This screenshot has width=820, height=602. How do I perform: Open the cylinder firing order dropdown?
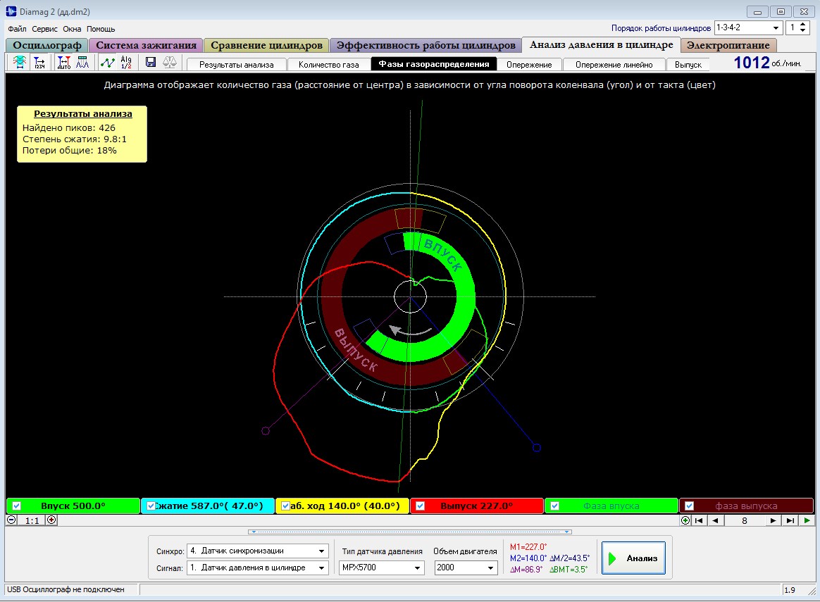click(x=776, y=27)
